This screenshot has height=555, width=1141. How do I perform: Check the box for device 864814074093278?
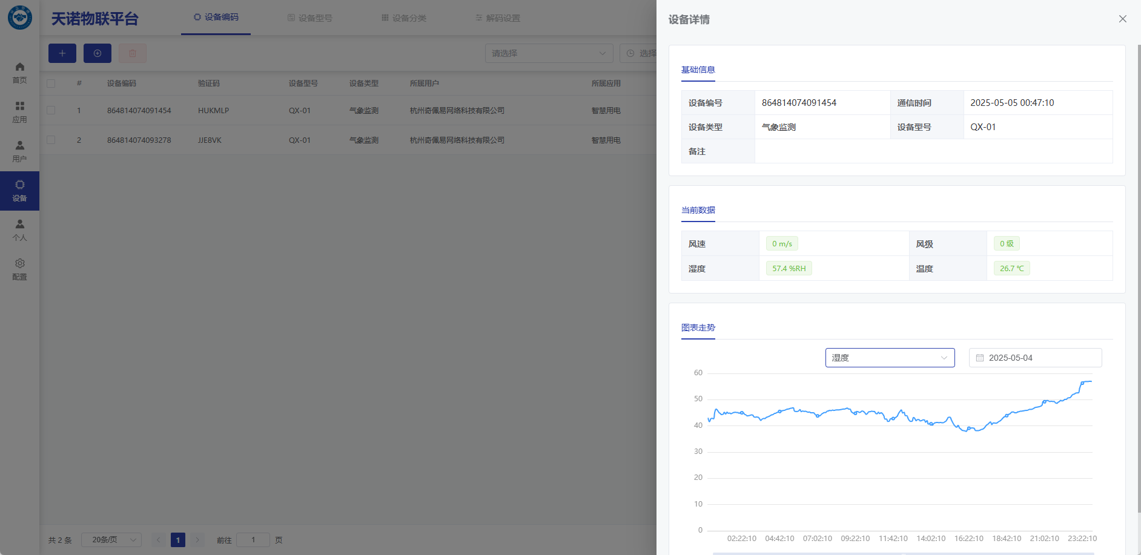[51, 140]
